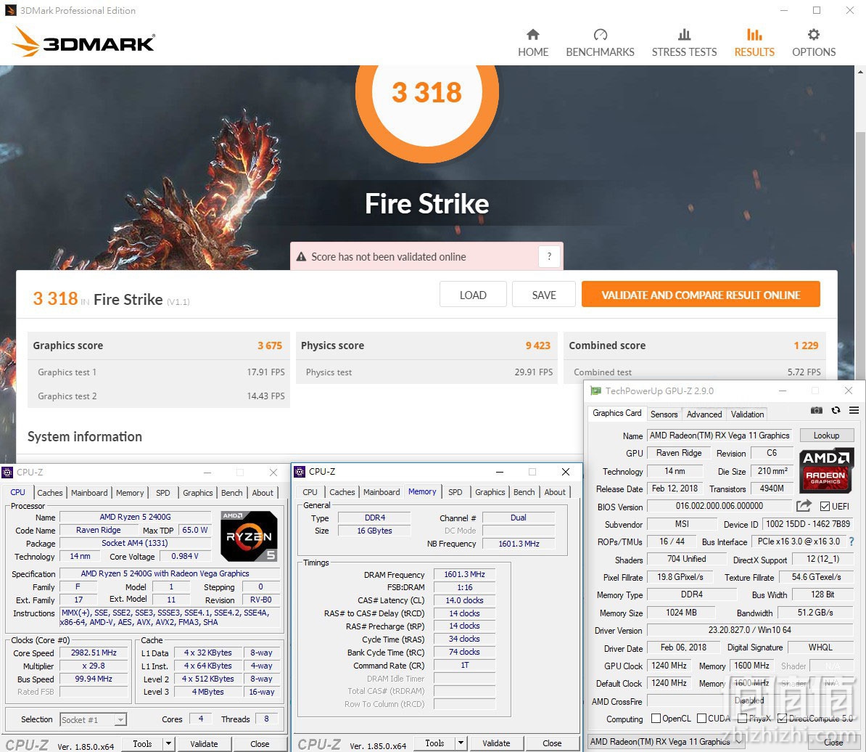Click the title bar icon of the CPU-Z Processor window
866x752 pixels.
[x=7, y=473]
